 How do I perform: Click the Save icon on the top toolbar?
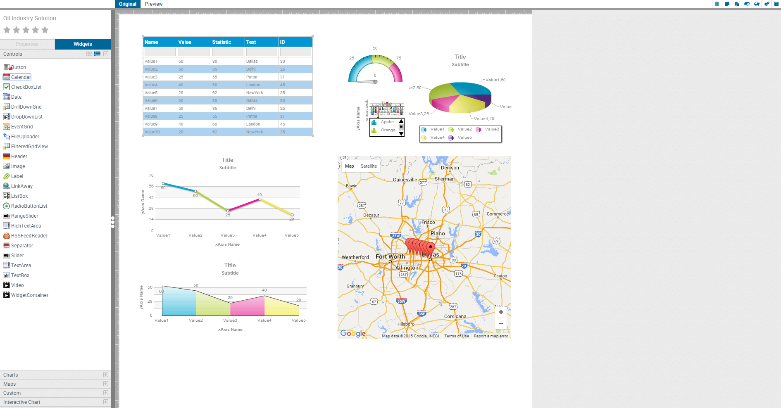[x=776, y=4]
